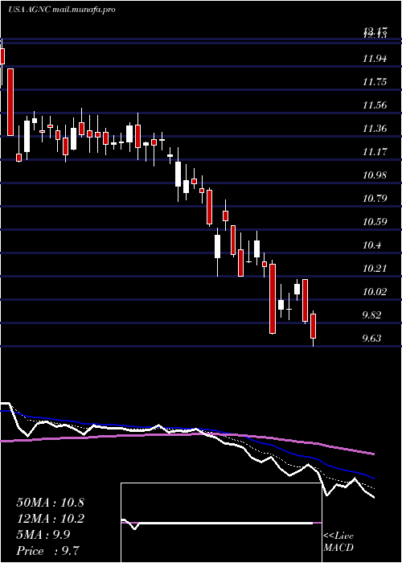The width and height of the screenshot is (402, 563).
Task: Click the 50MA : 10.8 readout
Action: click(x=50, y=503)
